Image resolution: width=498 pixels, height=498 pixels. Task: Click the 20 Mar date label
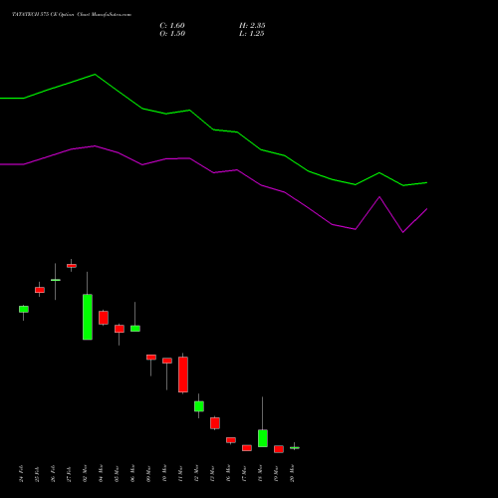point(292,473)
